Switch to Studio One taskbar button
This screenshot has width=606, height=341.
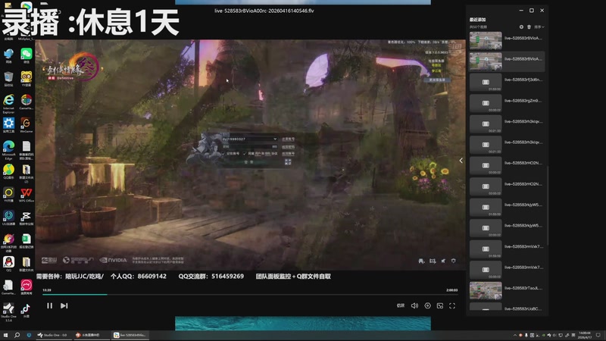pyautogui.click(x=52, y=335)
